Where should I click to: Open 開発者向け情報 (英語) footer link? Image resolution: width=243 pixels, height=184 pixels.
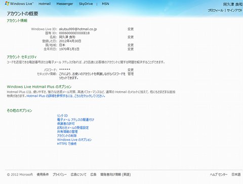click(115, 174)
